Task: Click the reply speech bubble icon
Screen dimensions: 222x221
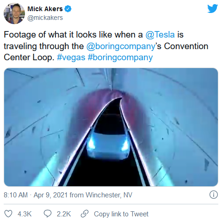Action: click(48, 214)
